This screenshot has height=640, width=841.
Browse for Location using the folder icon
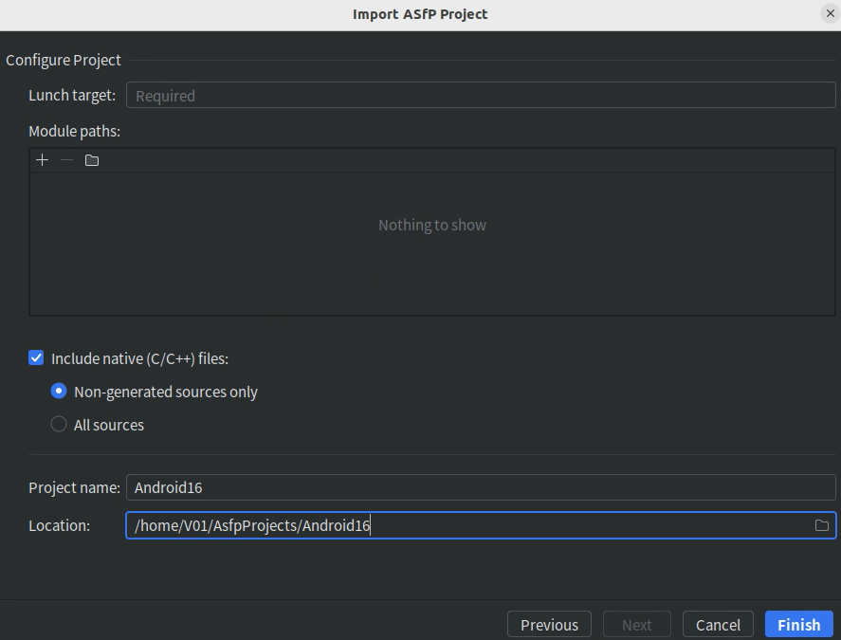tap(823, 523)
